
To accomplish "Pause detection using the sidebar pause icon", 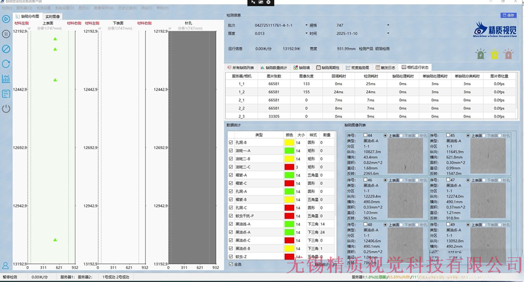I will click(6, 34).
